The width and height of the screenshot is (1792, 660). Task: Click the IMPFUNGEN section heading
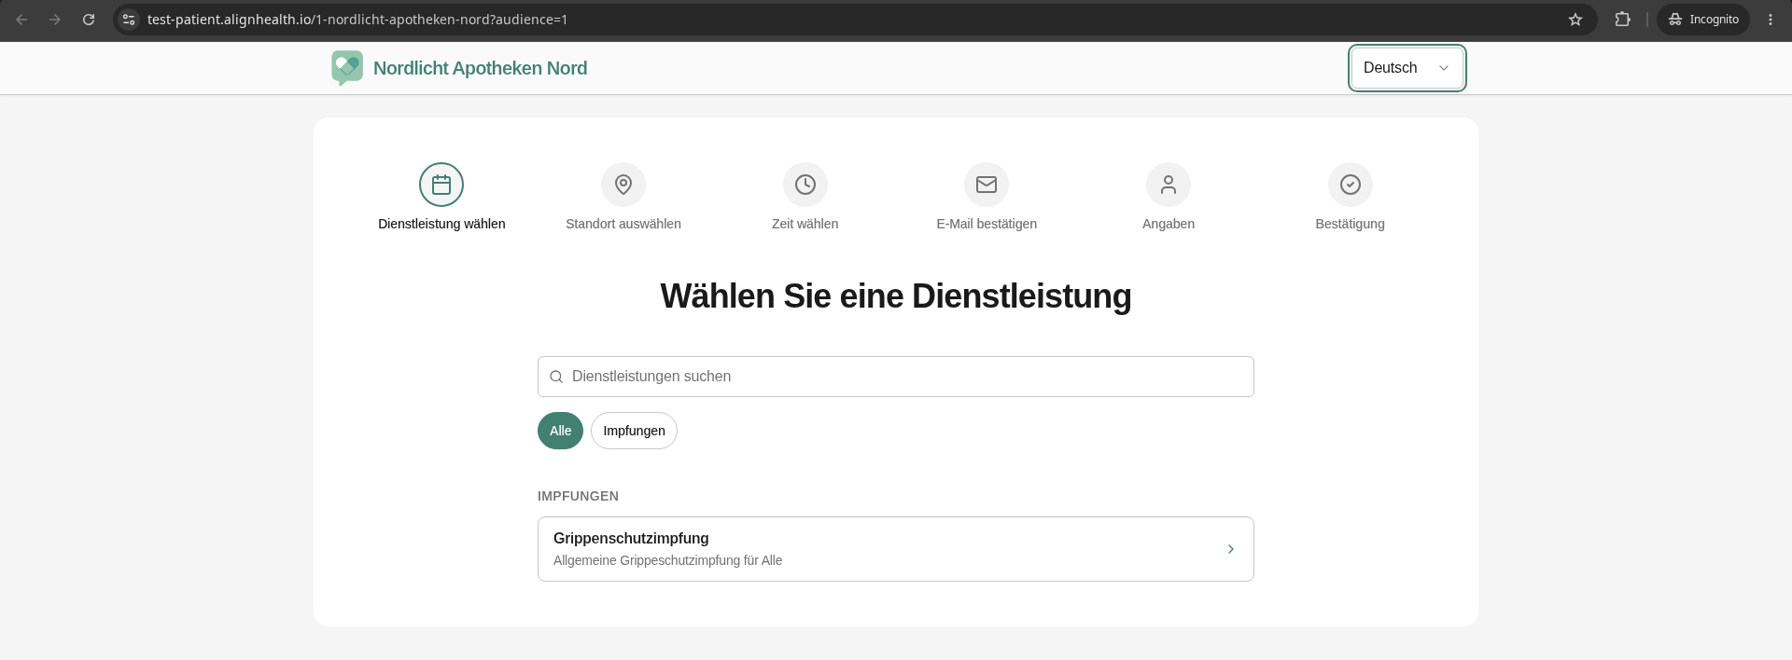tap(578, 496)
